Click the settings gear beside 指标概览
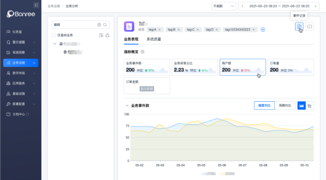Screen dimensions: 326x180 (x=142, y=52)
